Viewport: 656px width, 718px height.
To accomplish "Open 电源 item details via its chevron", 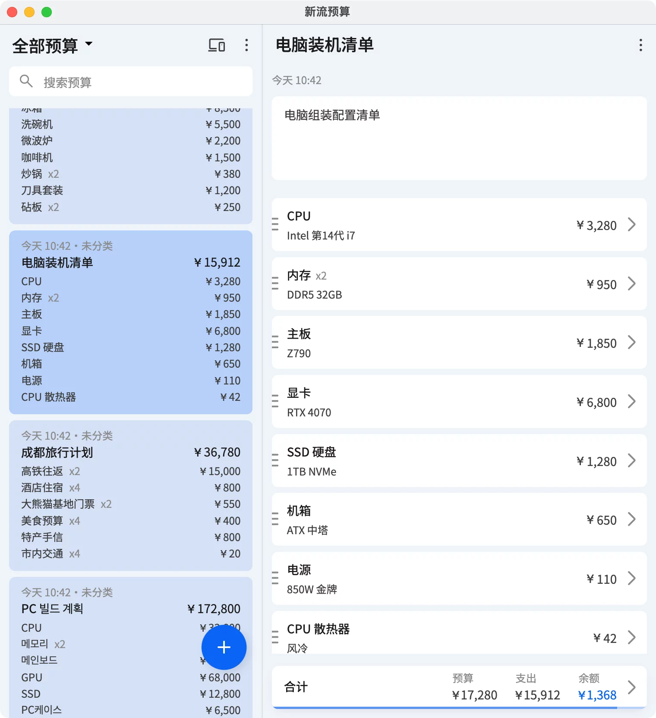I will pos(632,578).
